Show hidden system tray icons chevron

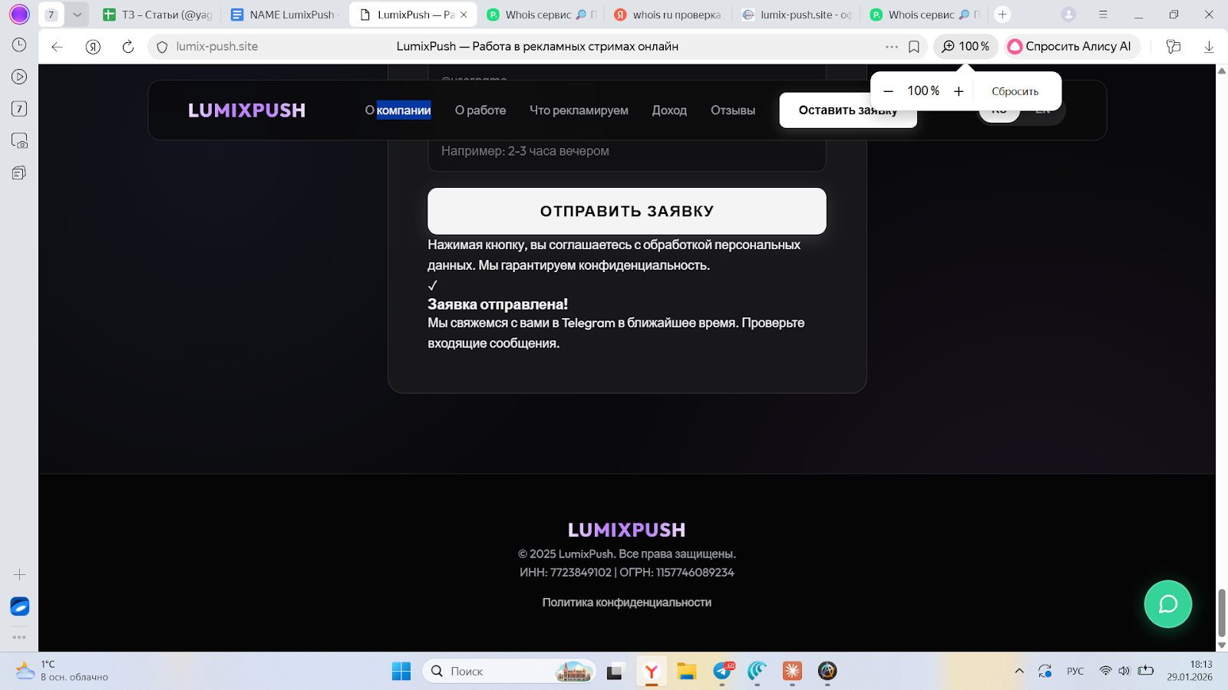1019,671
